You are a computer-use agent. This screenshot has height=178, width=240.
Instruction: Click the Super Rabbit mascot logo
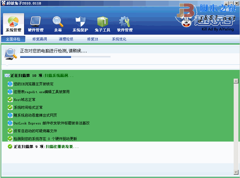[x=186, y=22]
